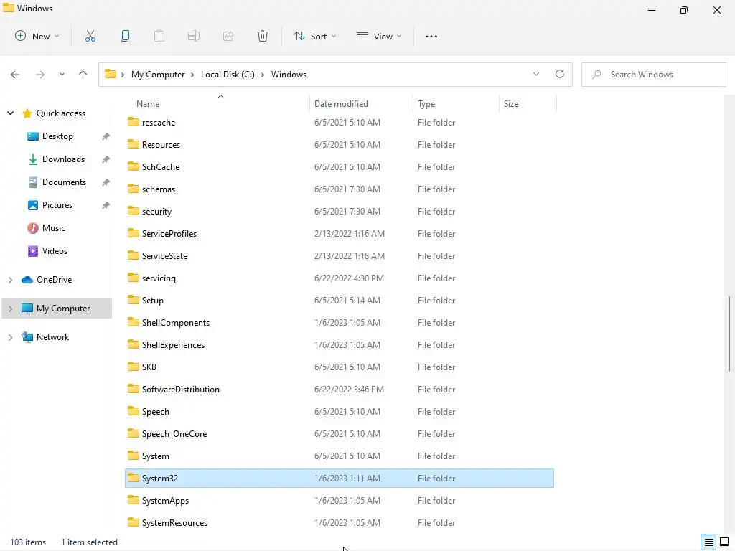Collapse the Quick access tree node

(10, 113)
